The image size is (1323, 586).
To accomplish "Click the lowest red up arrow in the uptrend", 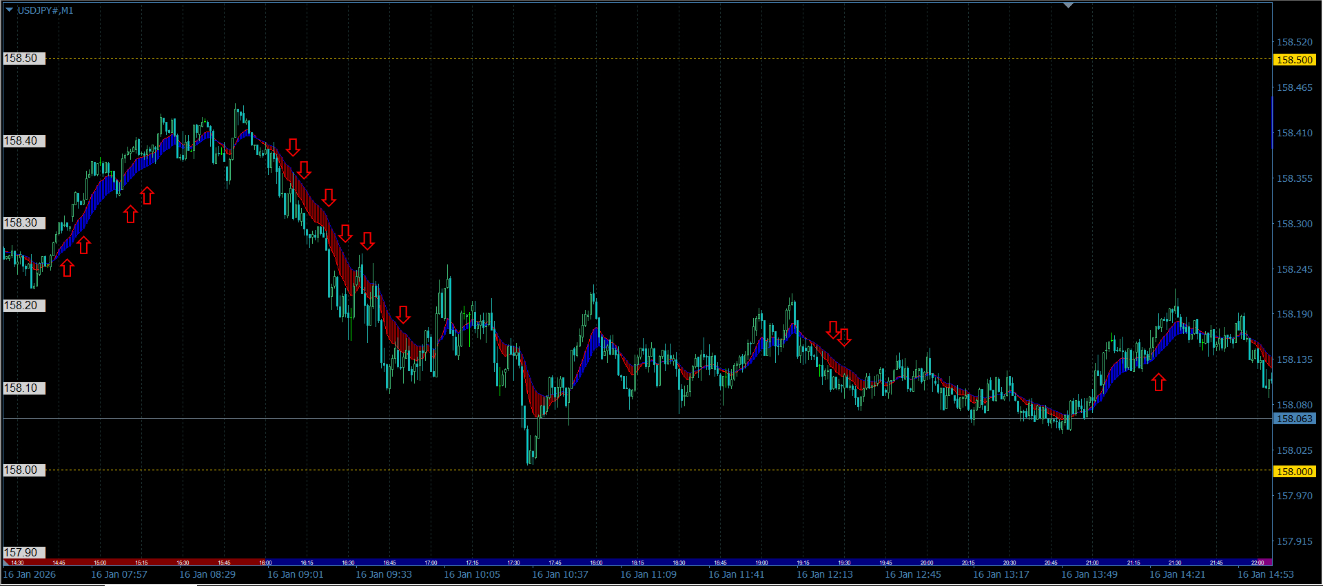I will pos(67,268).
